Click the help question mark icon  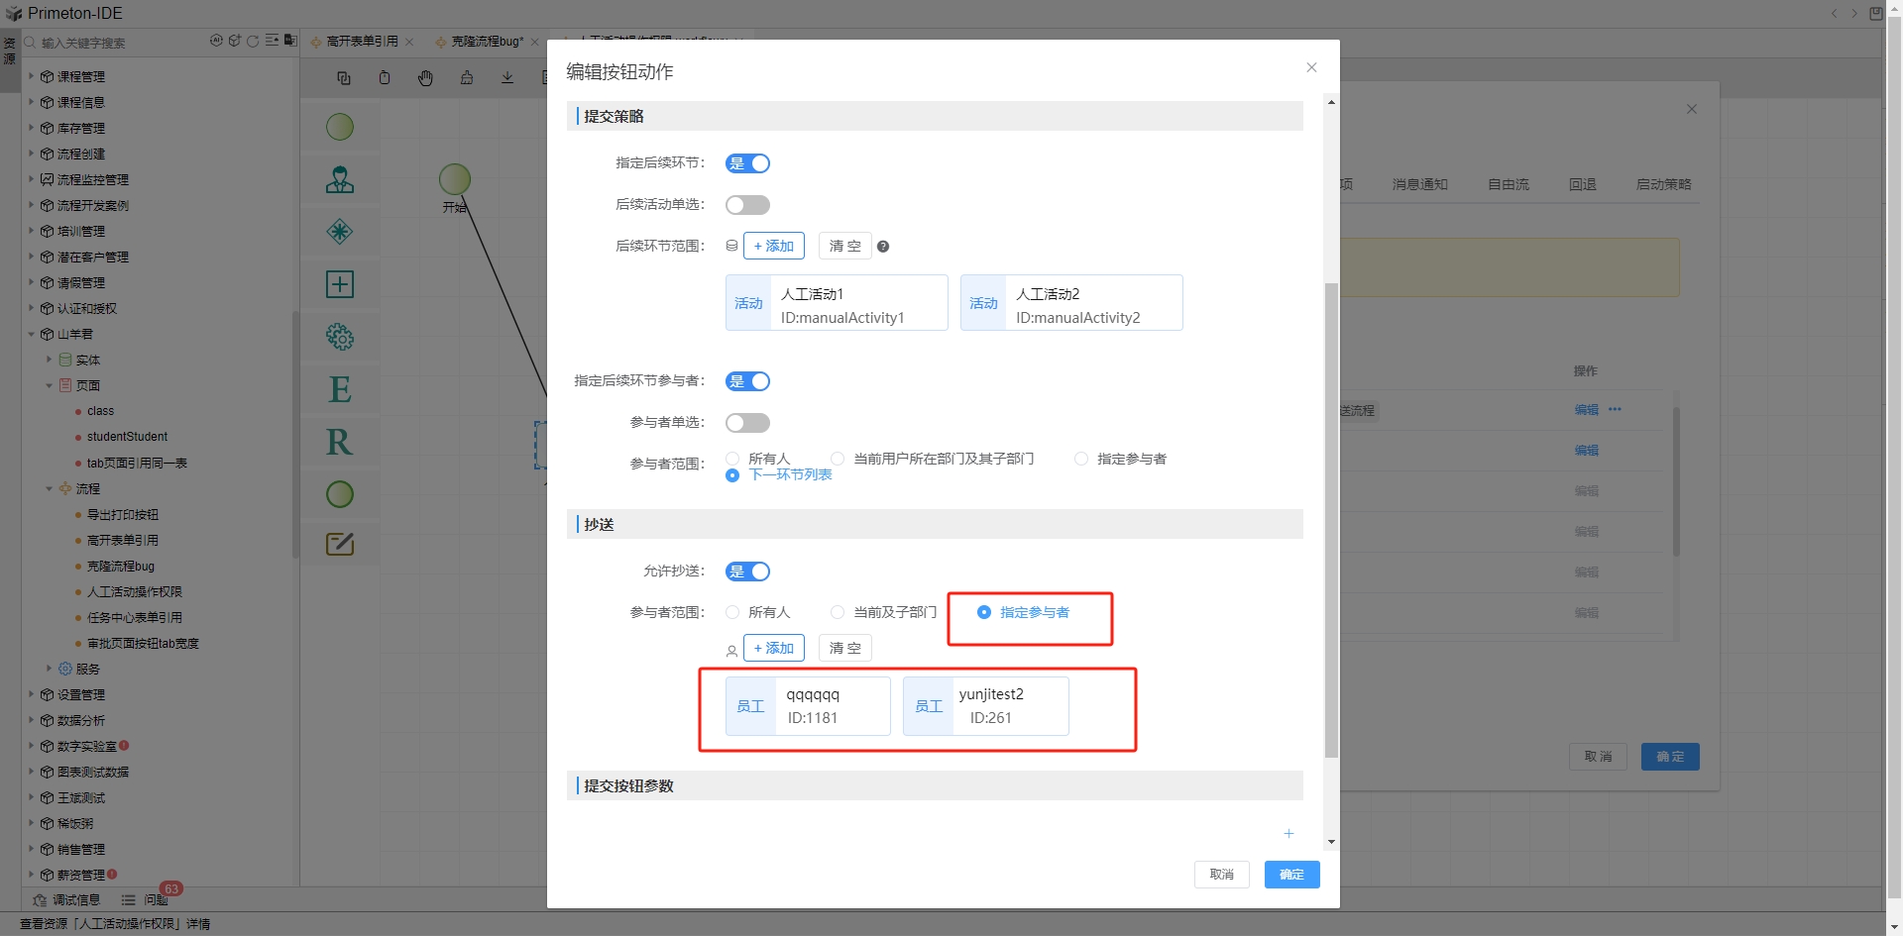[883, 247]
